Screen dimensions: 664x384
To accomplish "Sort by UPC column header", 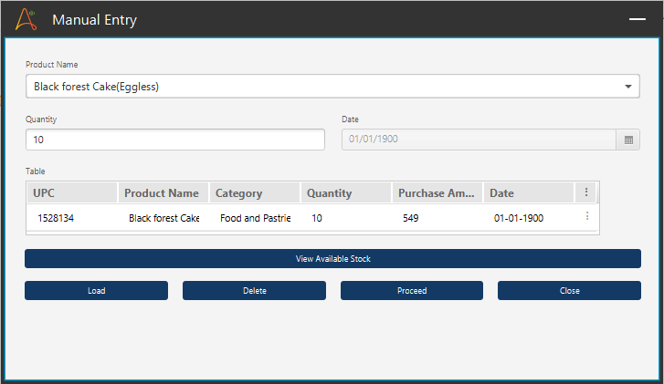I will 72,192.
